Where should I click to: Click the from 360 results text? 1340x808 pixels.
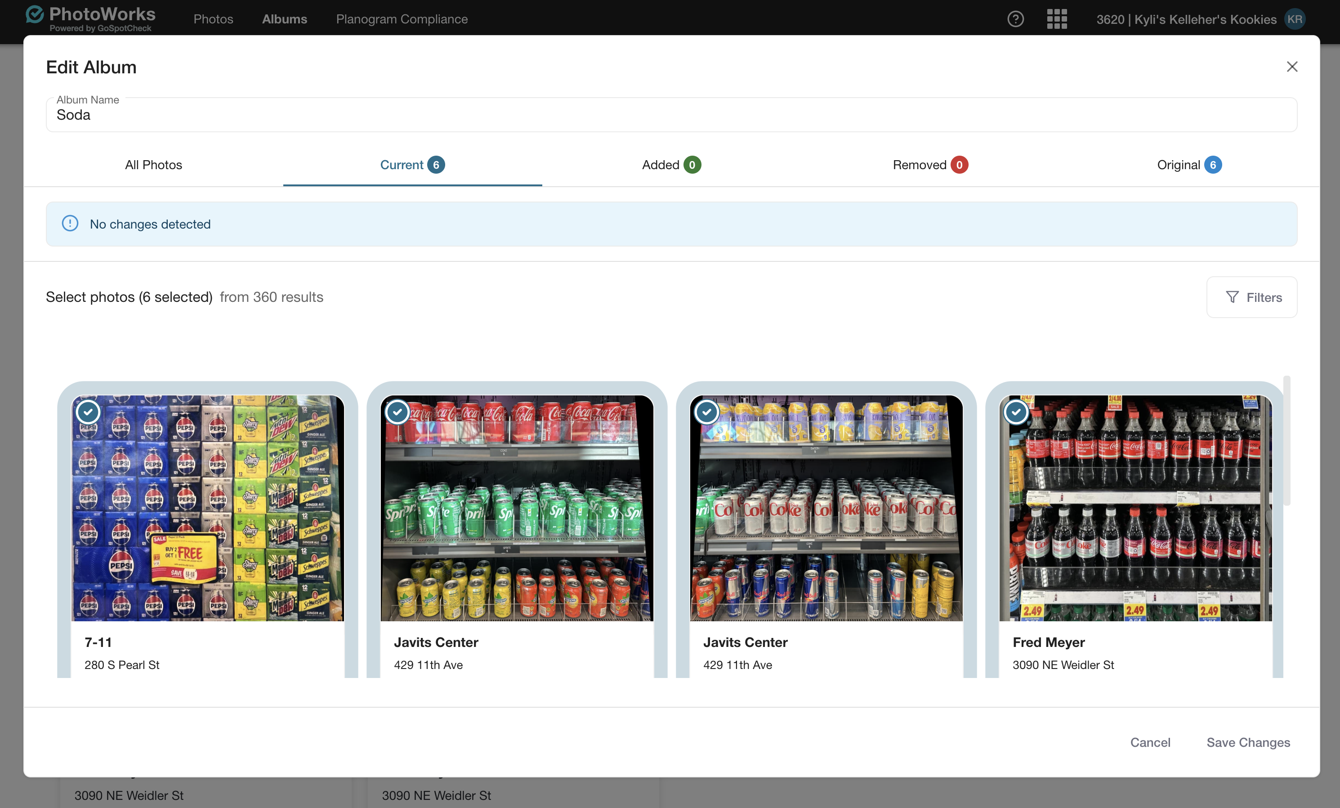pyautogui.click(x=271, y=297)
